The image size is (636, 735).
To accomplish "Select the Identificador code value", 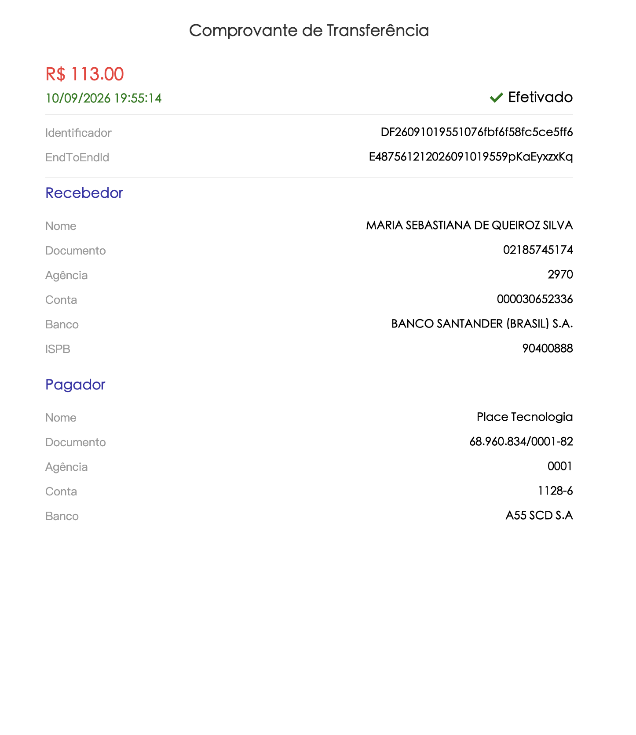I will pyautogui.click(x=477, y=132).
